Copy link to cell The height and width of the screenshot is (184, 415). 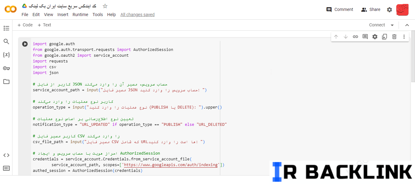click(x=355, y=37)
